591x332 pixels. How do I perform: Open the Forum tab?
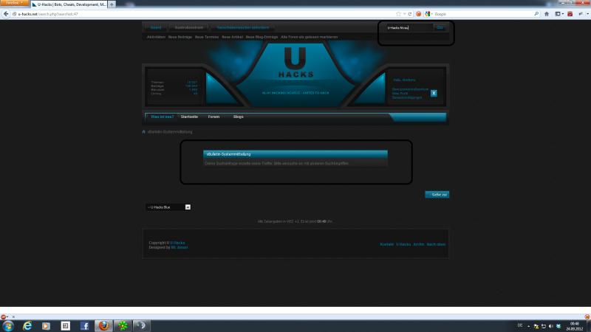pos(213,117)
